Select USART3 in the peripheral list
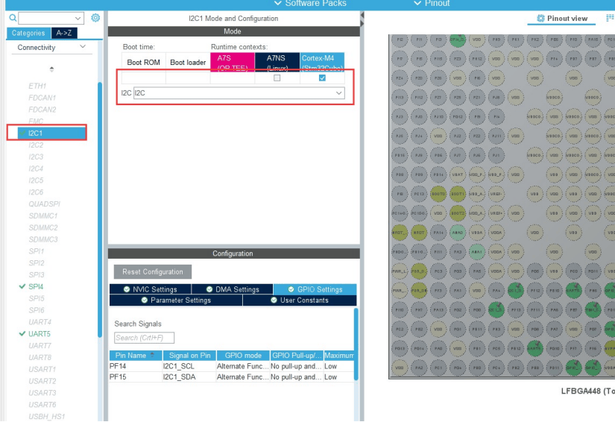The height and width of the screenshot is (422, 615). 42,393
